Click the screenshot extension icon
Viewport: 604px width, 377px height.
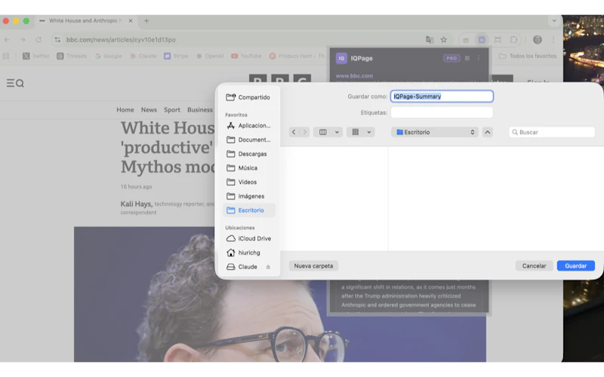498,40
